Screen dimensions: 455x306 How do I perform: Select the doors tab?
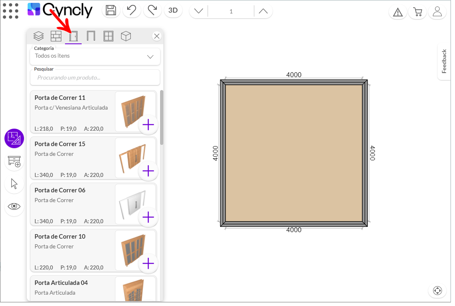pyautogui.click(x=74, y=36)
